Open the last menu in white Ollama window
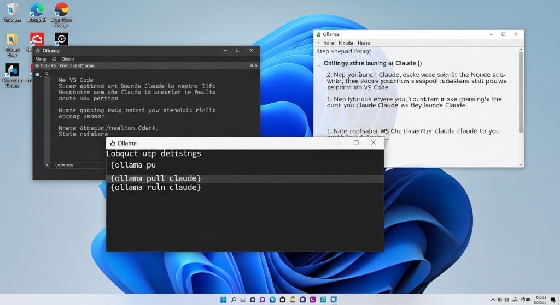Screen dimensions: 560x305 pyautogui.click(x=364, y=43)
